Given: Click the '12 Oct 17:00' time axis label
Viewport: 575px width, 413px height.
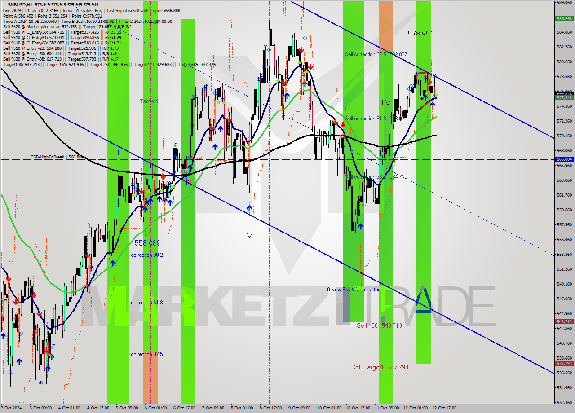Looking at the screenshot, I should pos(444,408).
